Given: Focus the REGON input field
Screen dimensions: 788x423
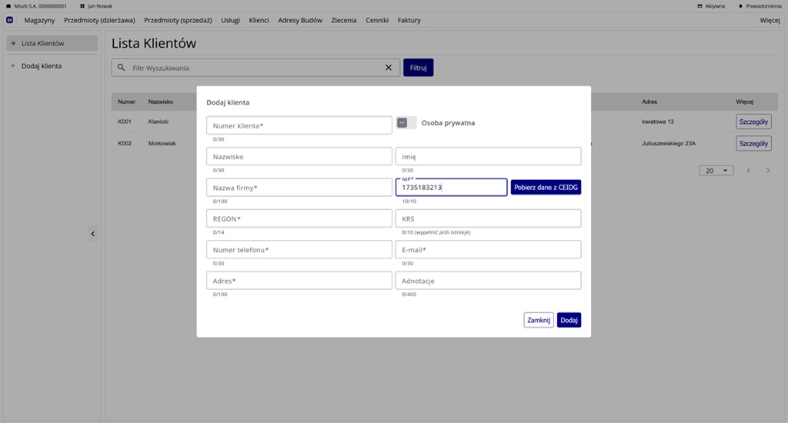Looking at the screenshot, I should coord(299,218).
